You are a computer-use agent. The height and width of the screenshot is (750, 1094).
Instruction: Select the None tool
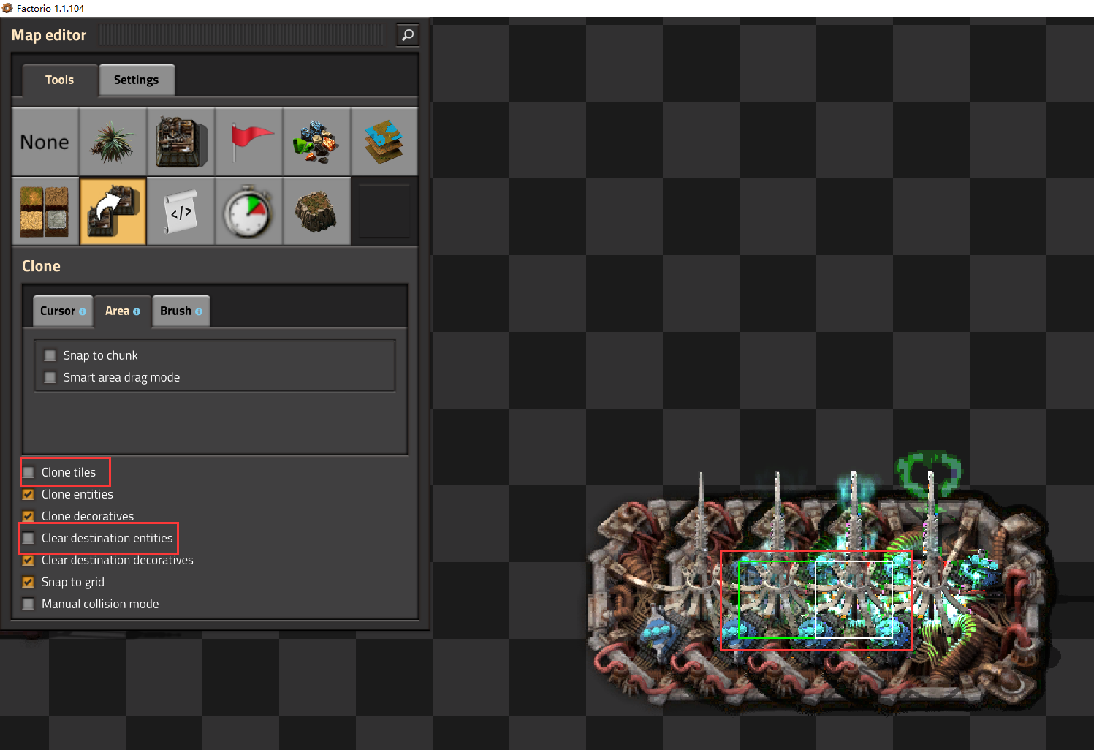click(45, 142)
